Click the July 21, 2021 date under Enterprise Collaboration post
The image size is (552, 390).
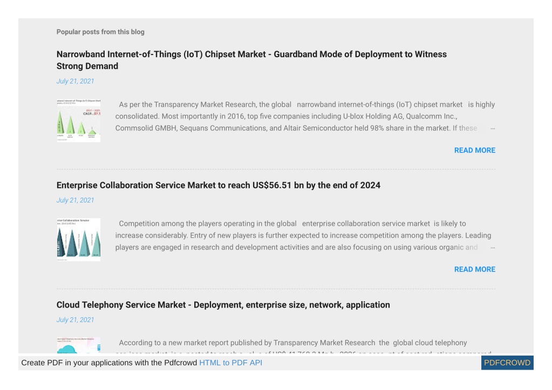tap(76, 200)
